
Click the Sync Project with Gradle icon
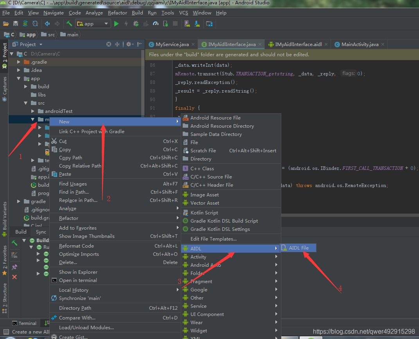tap(25, 24)
